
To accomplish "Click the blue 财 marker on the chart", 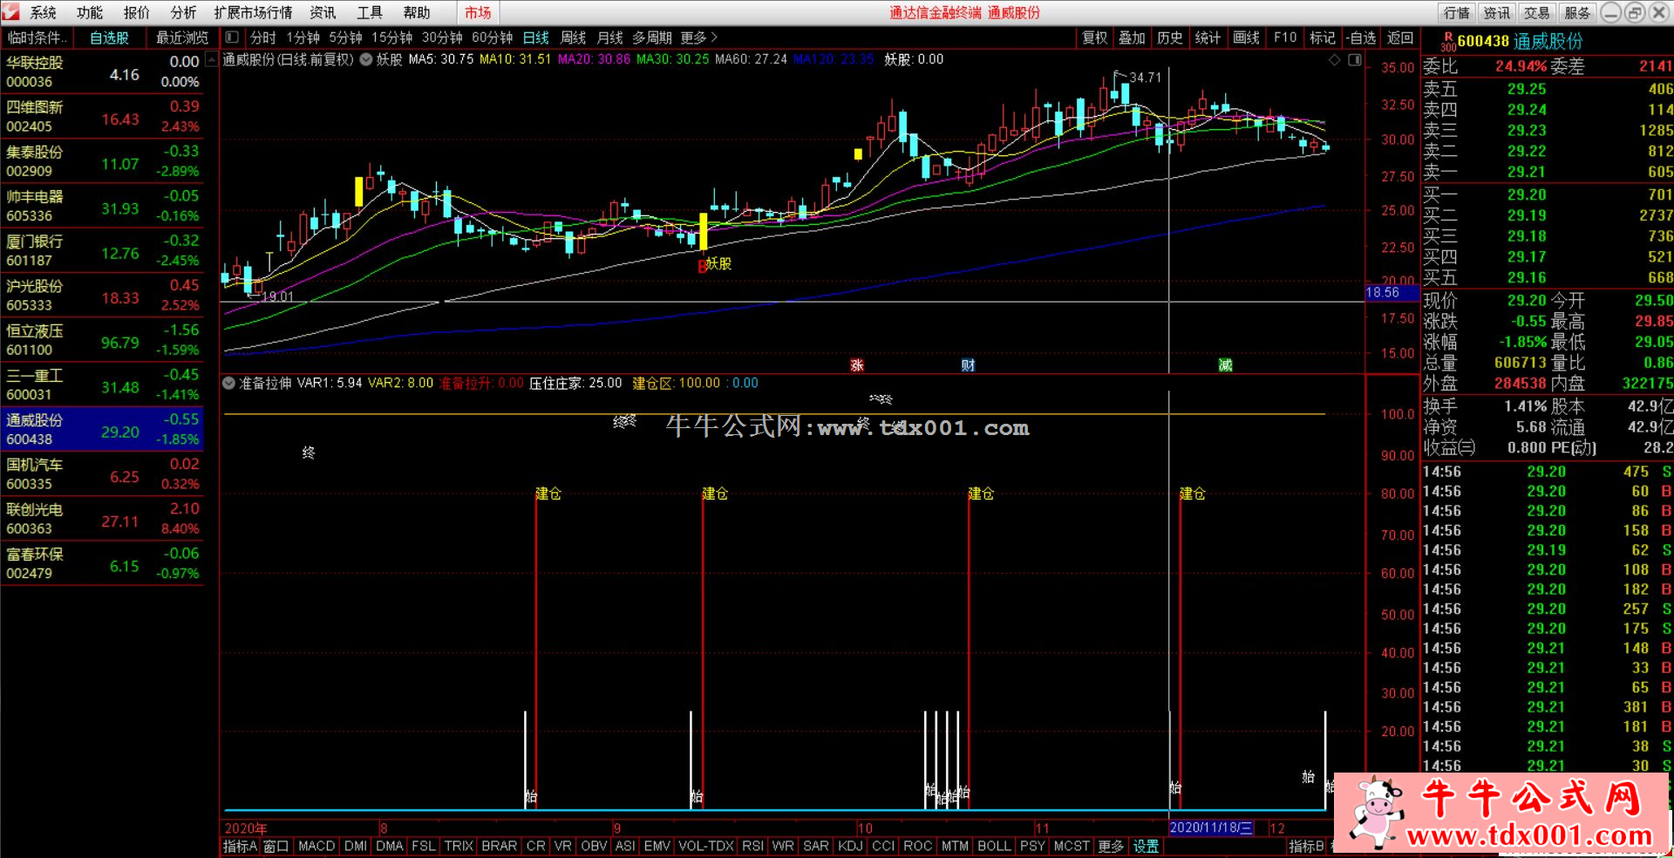I will coord(968,365).
